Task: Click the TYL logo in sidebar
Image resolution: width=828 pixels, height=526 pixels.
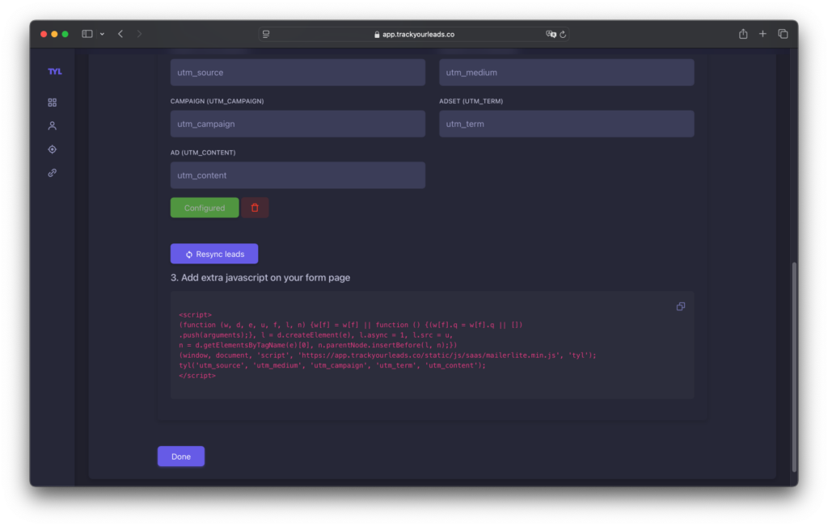Action: point(55,71)
